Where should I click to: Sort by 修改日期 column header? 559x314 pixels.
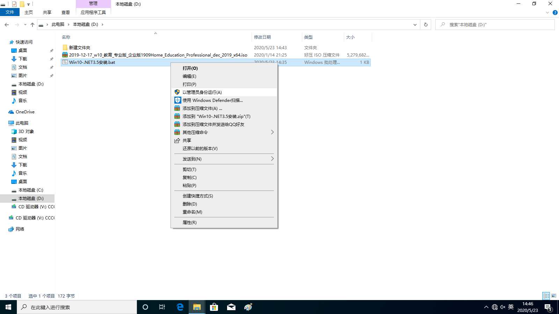pos(277,37)
